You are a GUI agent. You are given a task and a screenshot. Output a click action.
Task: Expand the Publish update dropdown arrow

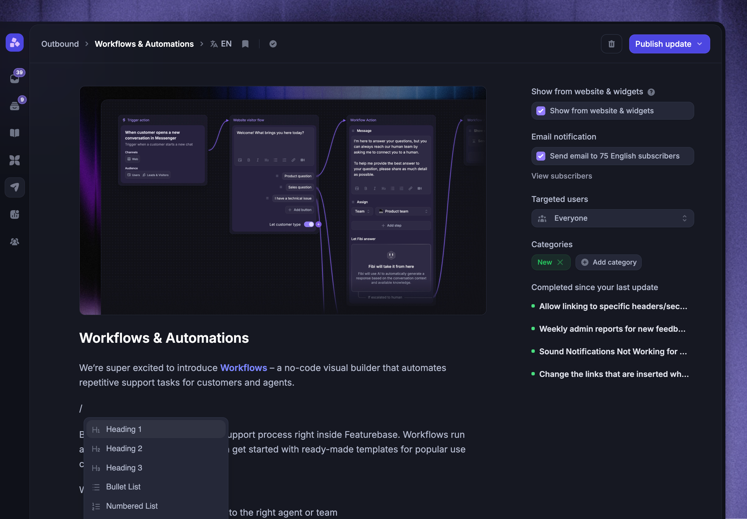point(700,44)
